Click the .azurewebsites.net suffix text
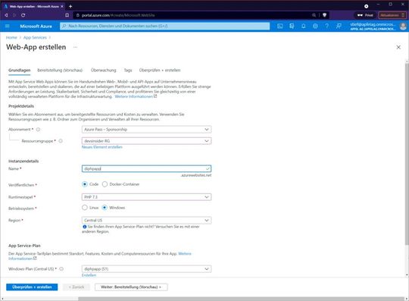The width and height of the screenshot is (409, 301). click(x=196, y=175)
